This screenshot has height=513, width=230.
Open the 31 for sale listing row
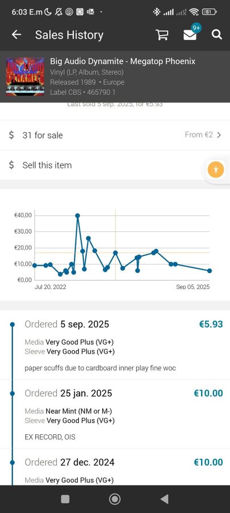[115, 135]
